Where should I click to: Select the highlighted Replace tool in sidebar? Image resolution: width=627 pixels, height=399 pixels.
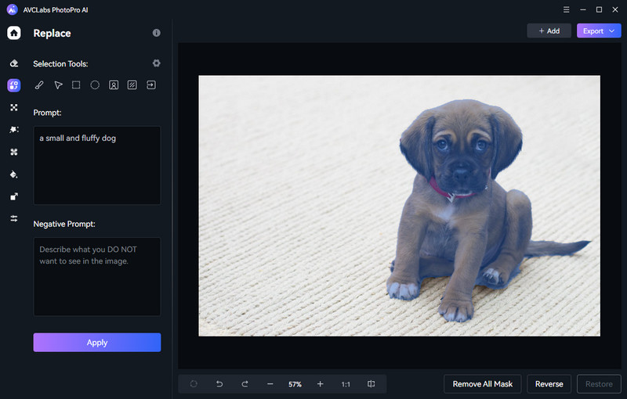pyautogui.click(x=14, y=85)
